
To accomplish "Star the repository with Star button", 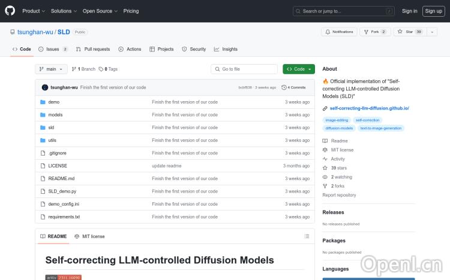I will click(410, 32).
